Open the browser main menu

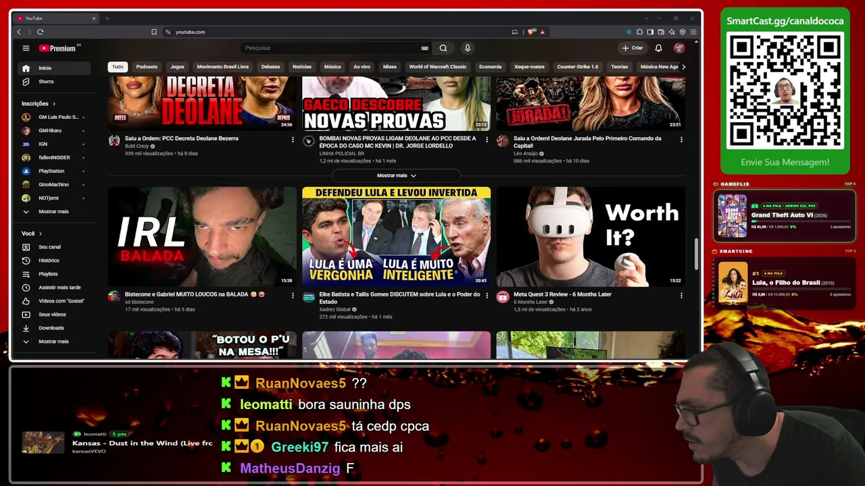(693, 32)
